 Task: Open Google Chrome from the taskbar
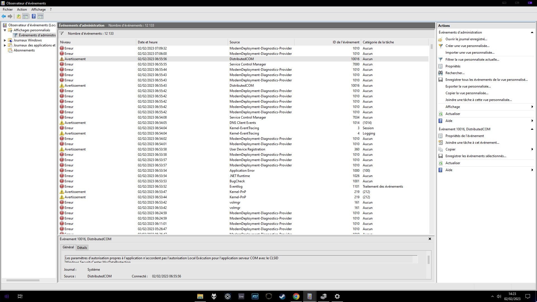click(296, 296)
